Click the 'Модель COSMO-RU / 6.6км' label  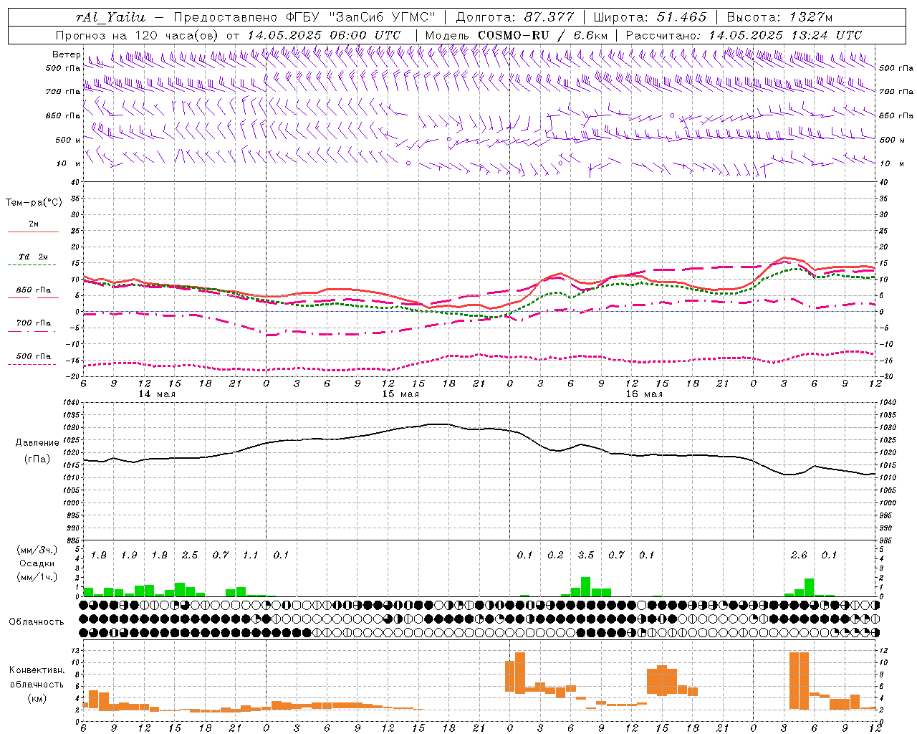pyautogui.click(x=517, y=35)
